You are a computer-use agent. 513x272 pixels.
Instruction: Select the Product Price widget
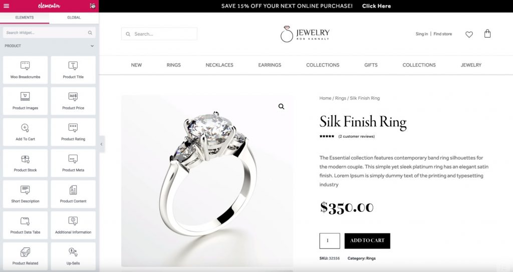click(73, 101)
